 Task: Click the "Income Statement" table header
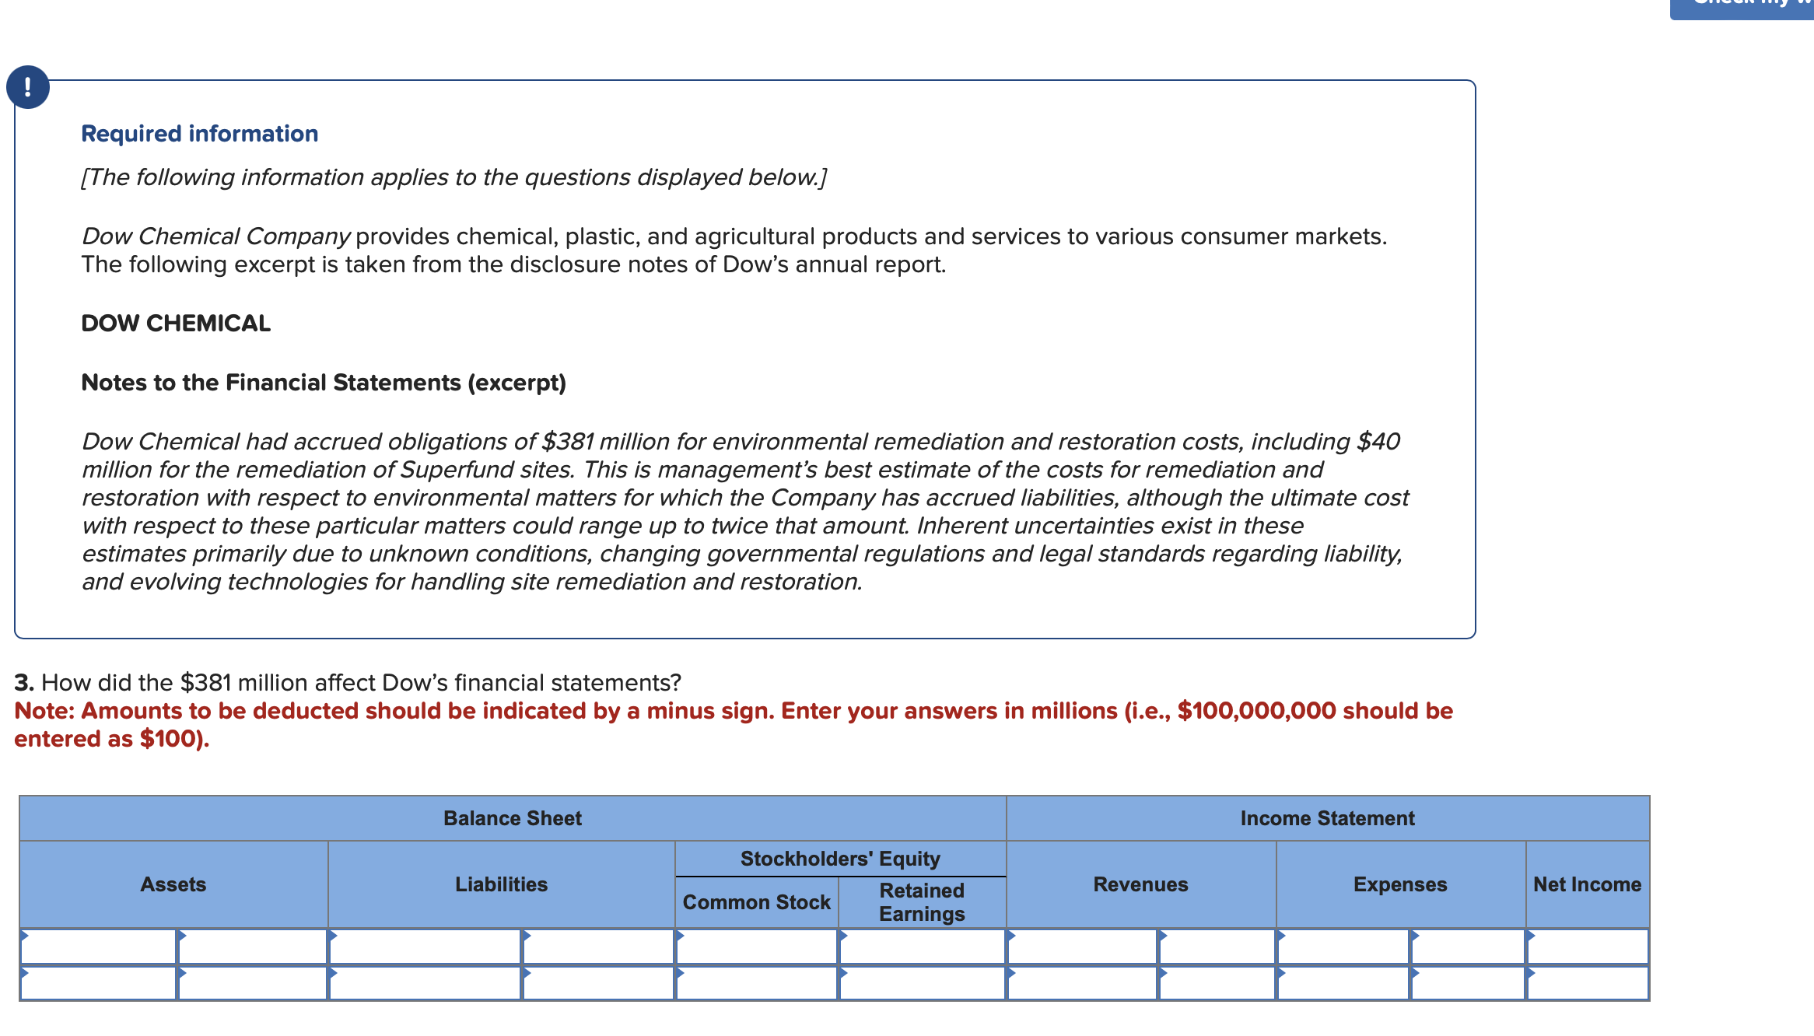1328,818
